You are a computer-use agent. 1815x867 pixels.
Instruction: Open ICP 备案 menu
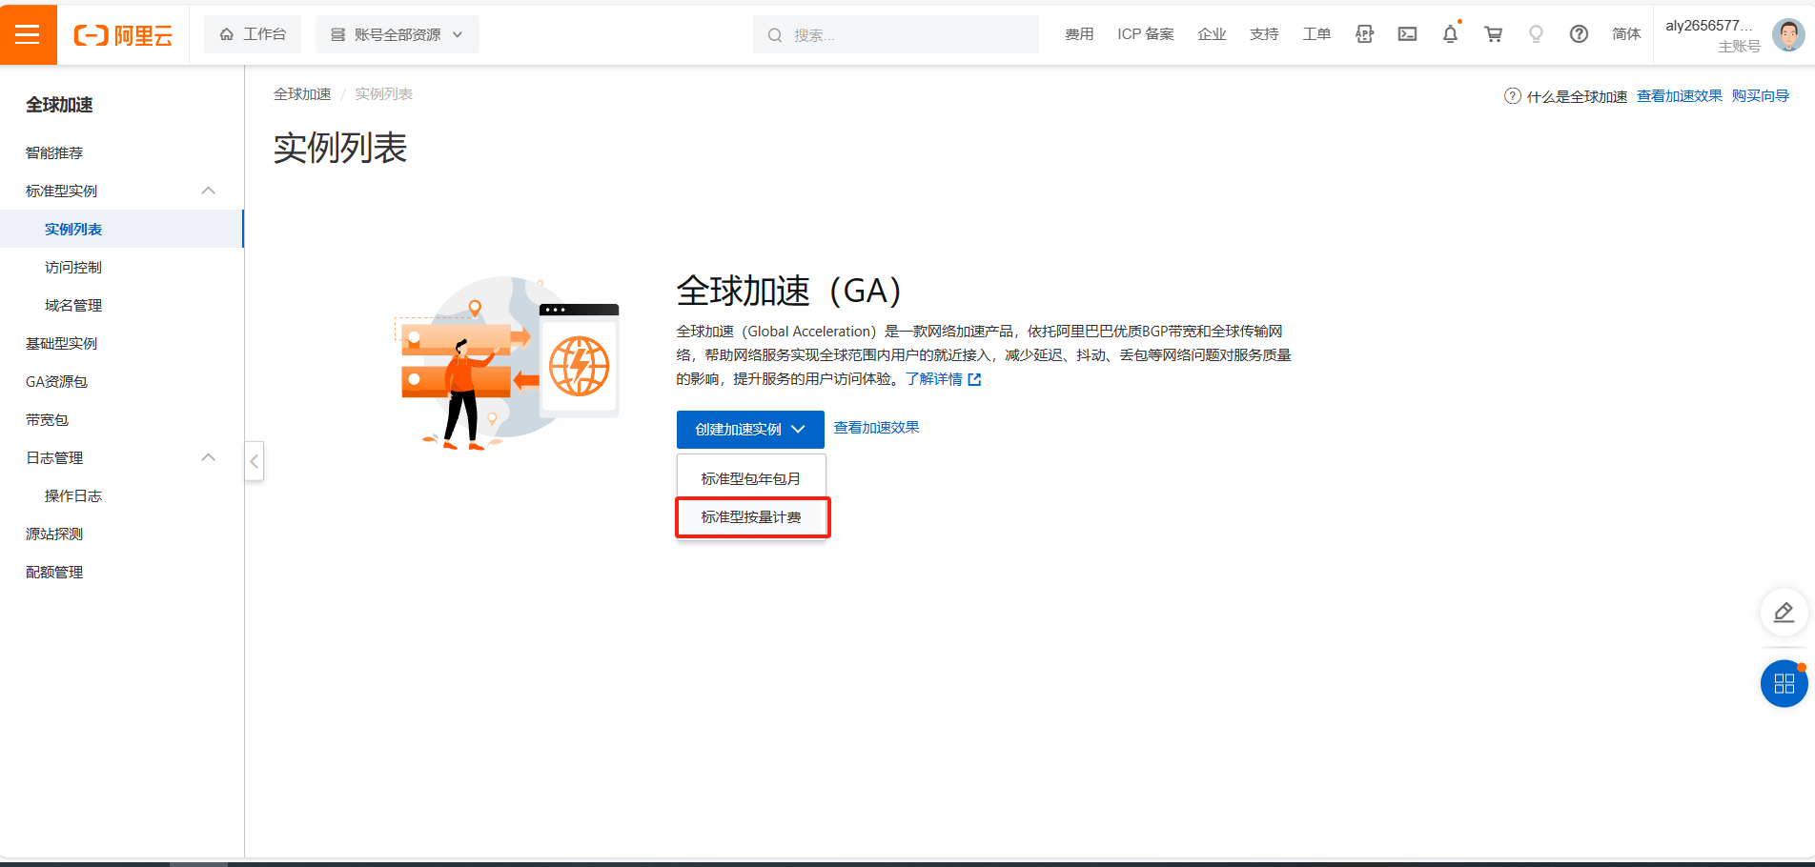point(1146,34)
